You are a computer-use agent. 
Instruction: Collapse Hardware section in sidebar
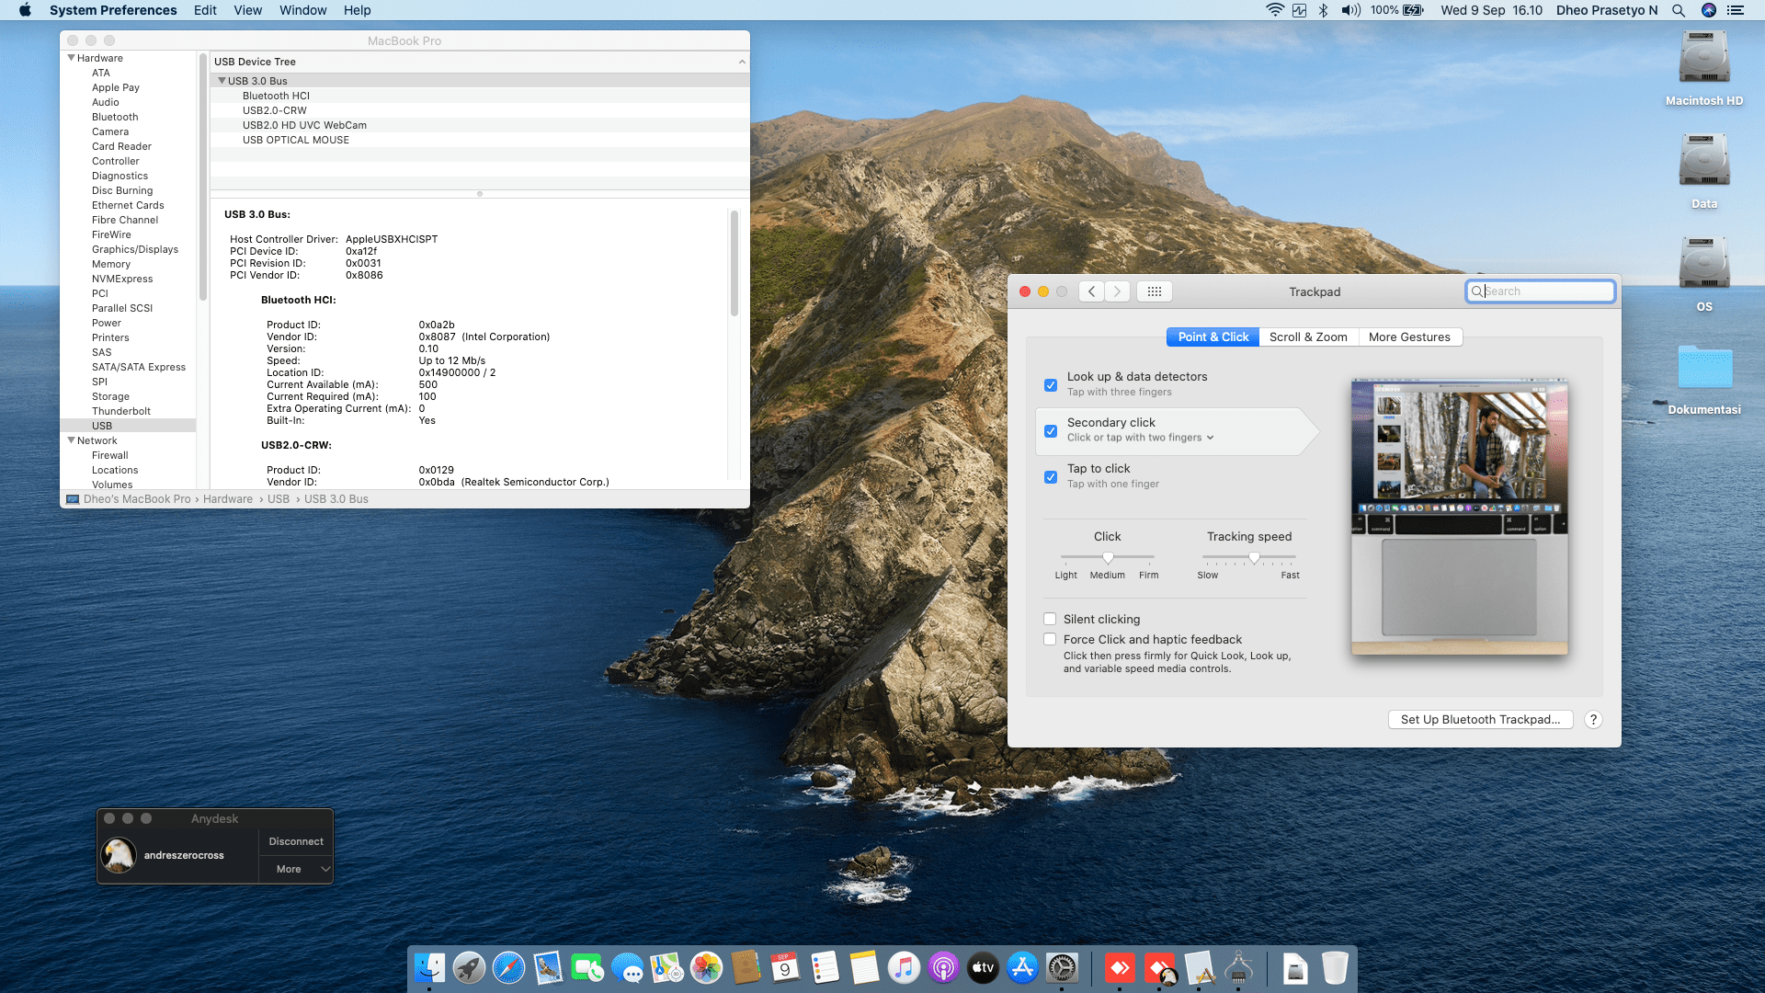72,58
